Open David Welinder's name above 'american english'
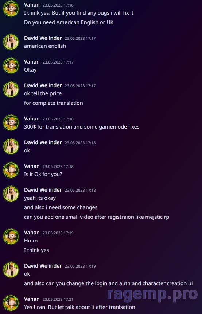202x314 pixels. (43, 38)
